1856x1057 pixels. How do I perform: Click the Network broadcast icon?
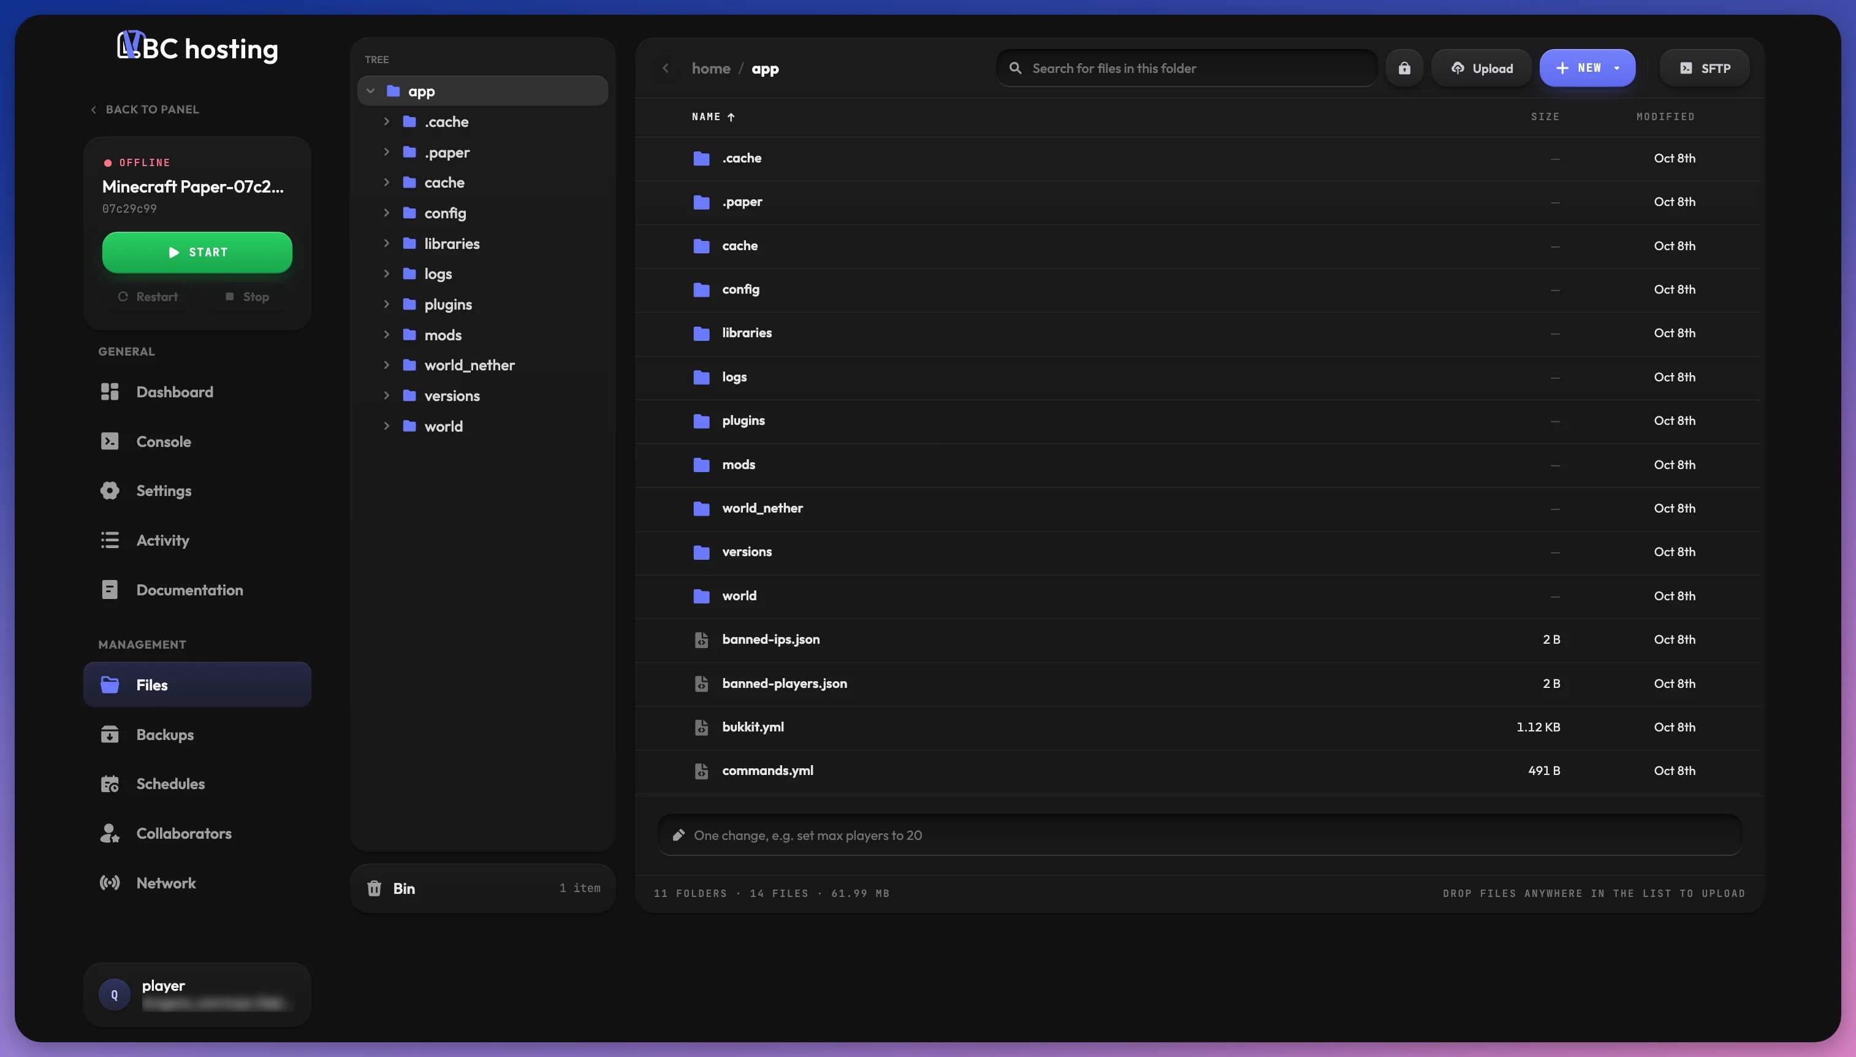click(x=110, y=883)
